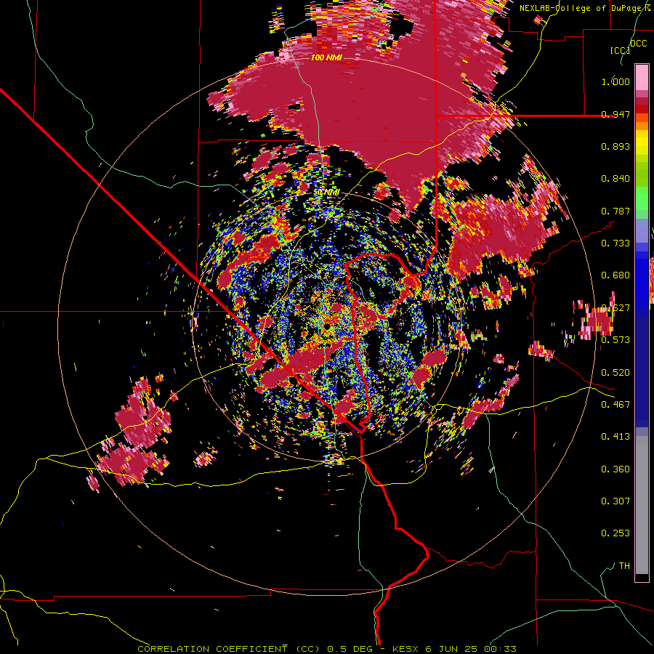
Task: Click the 0.680 scale label
Action: tap(615, 275)
